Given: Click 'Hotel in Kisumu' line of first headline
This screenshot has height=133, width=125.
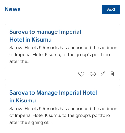Looking at the screenshot, I should tap(30, 40).
